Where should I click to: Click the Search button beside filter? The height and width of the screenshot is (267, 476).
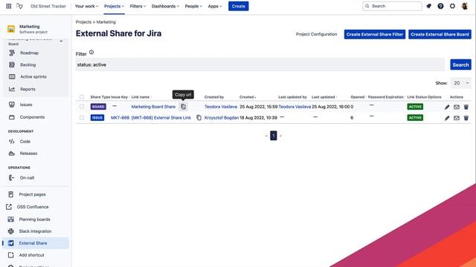pos(460,65)
